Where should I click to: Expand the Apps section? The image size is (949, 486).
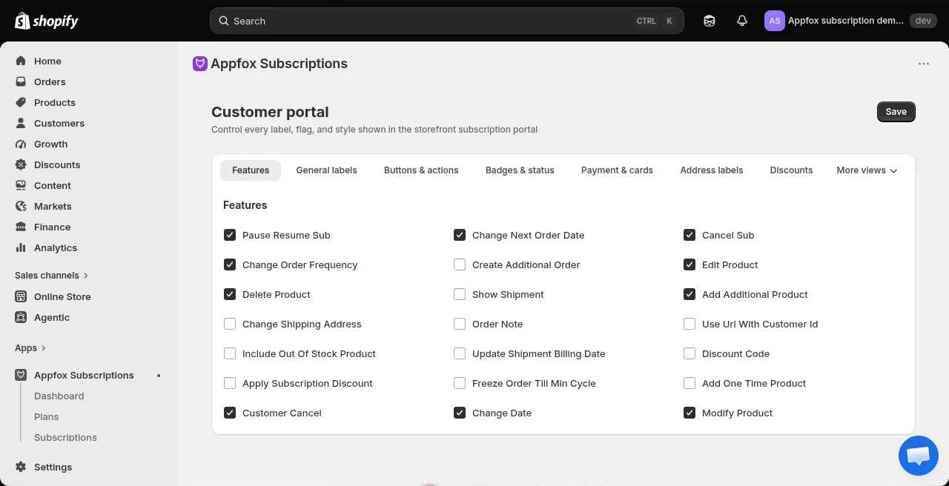pos(30,347)
